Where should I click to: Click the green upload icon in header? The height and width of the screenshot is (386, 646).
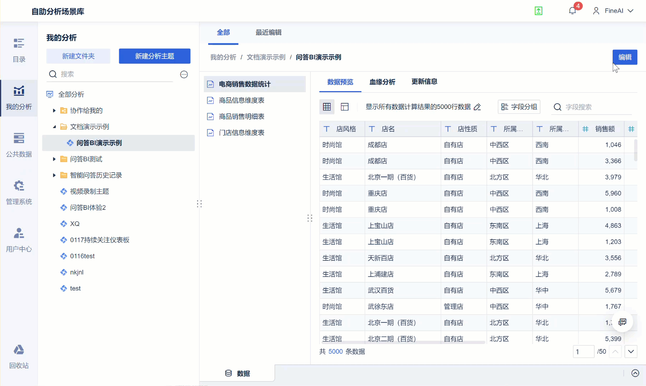click(x=538, y=11)
